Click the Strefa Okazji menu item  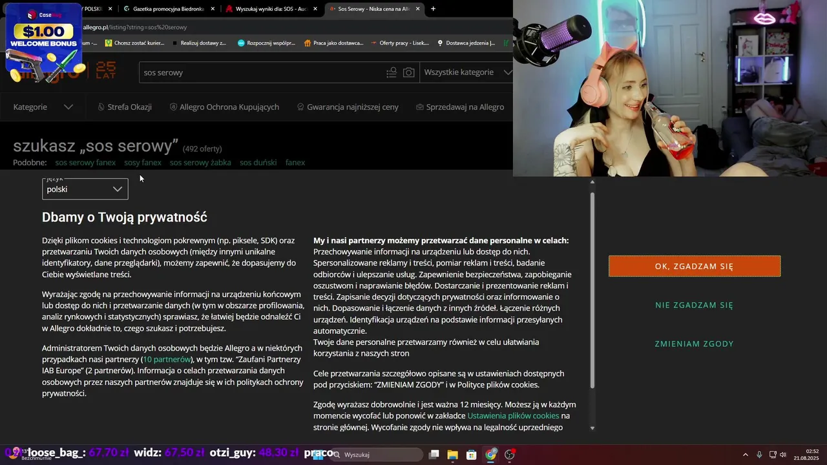(x=124, y=107)
